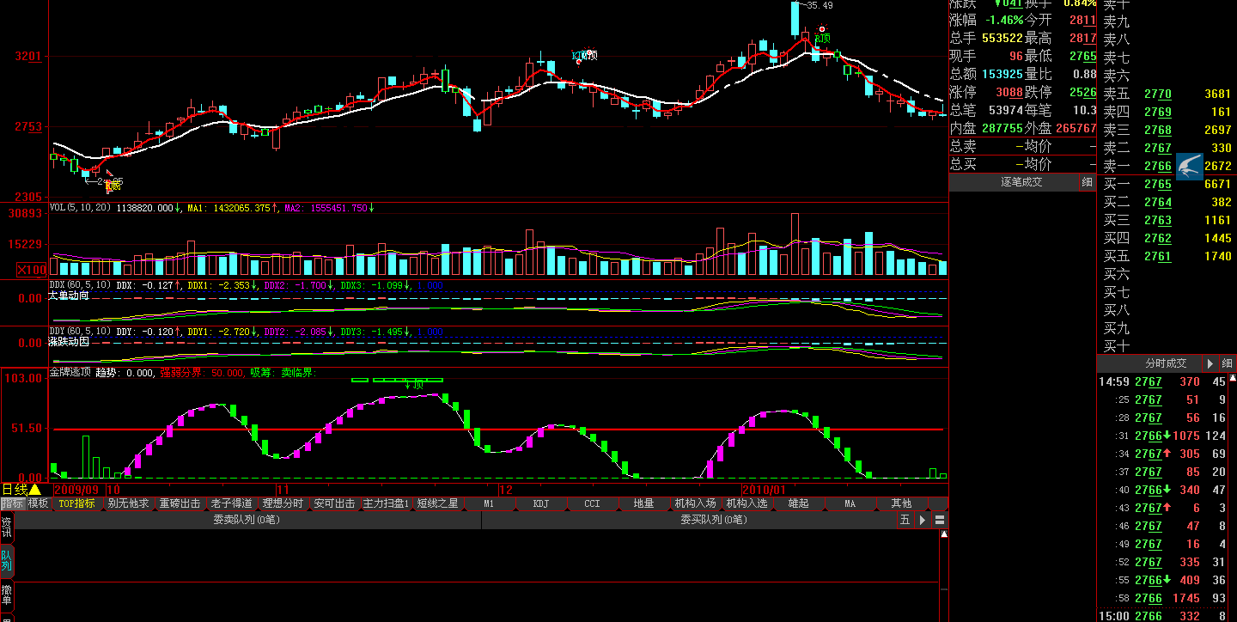Switch to the 地量 indicator tab
1237x622 pixels.
(644, 503)
